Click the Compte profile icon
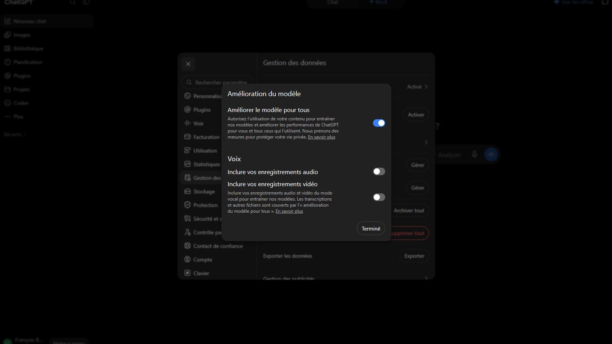Screen dimensions: 612x344 (x=187, y=260)
